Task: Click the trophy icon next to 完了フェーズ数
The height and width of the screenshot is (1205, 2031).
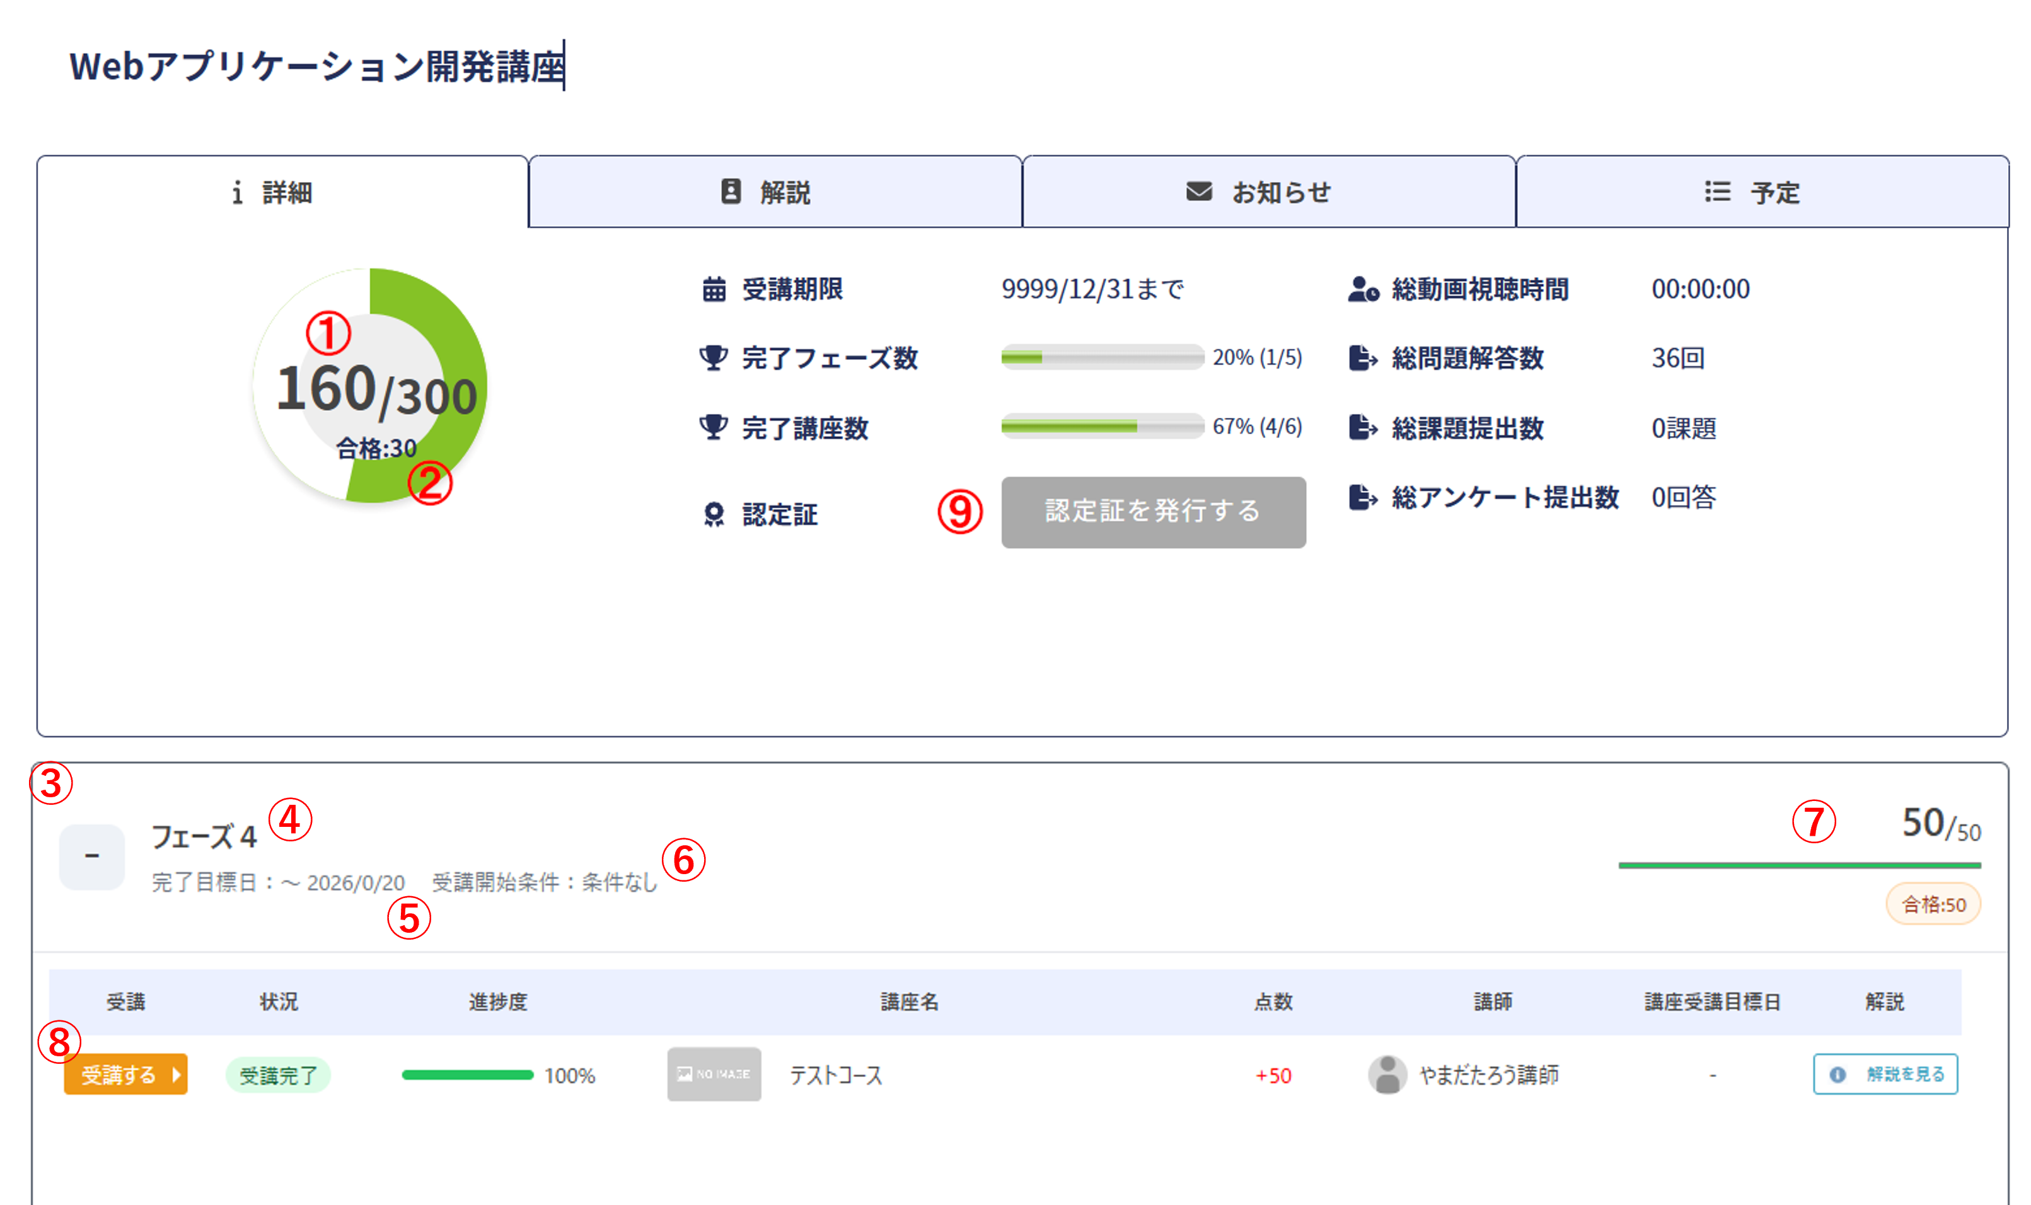Action: 713,358
